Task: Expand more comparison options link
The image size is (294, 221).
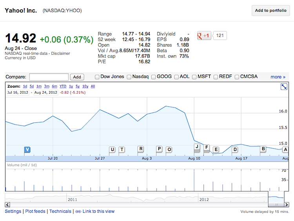Action: [278, 77]
